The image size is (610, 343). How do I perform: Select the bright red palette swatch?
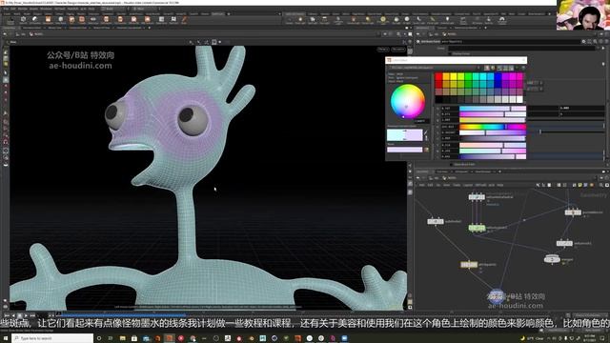coord(438,76)
